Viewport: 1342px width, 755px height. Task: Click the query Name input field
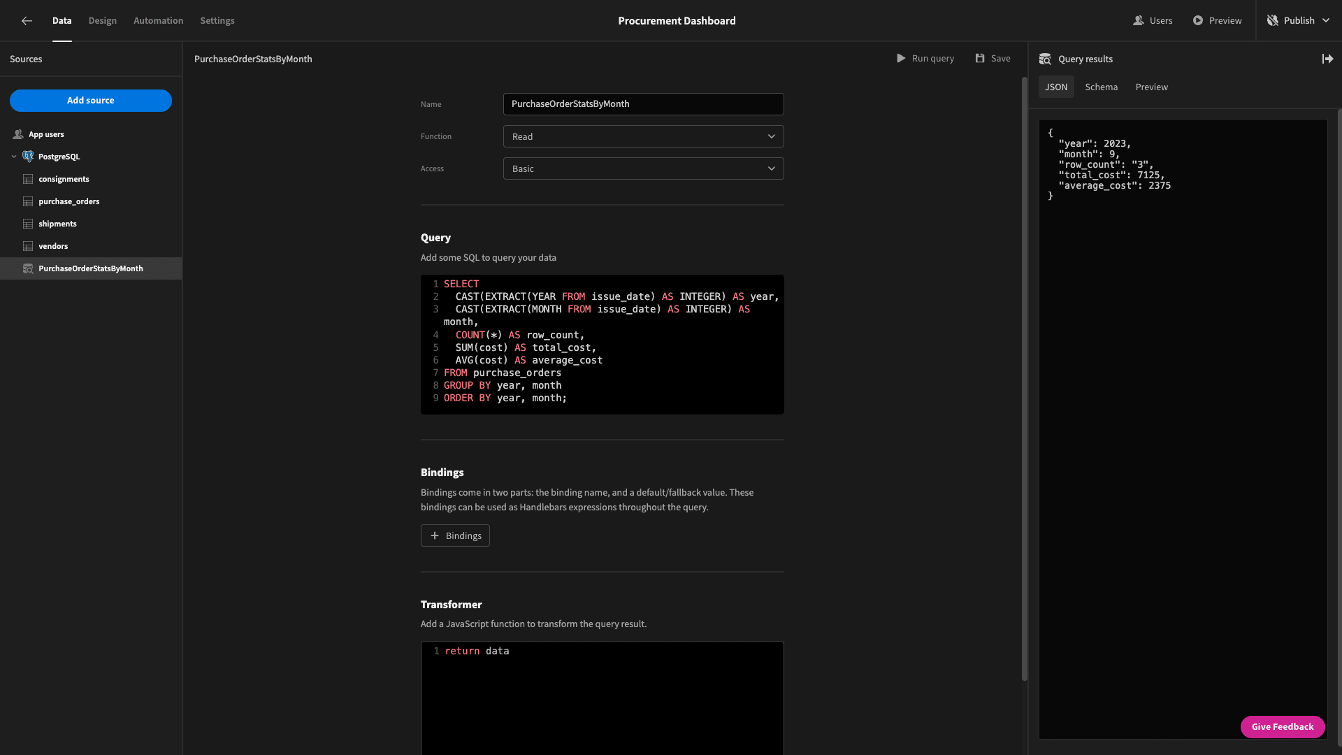coord(643,104)
